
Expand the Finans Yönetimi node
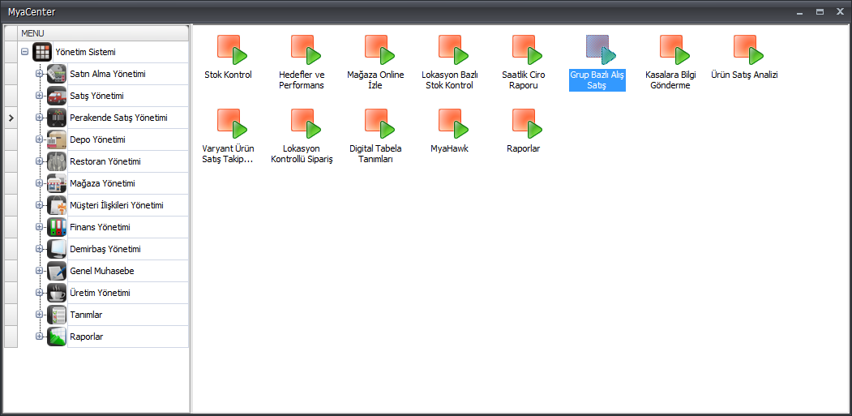pos(39,227)
